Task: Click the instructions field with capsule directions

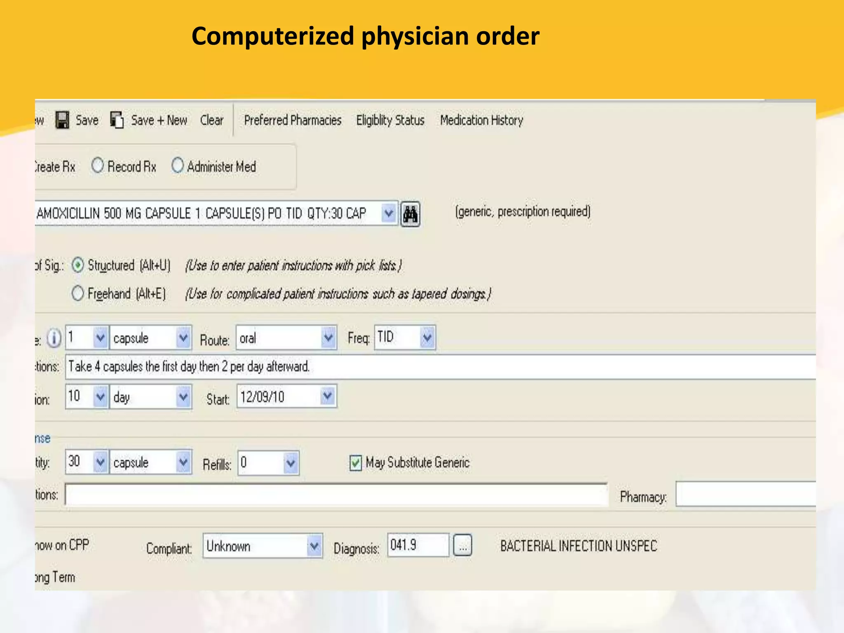Action: (x=441, y=367)
